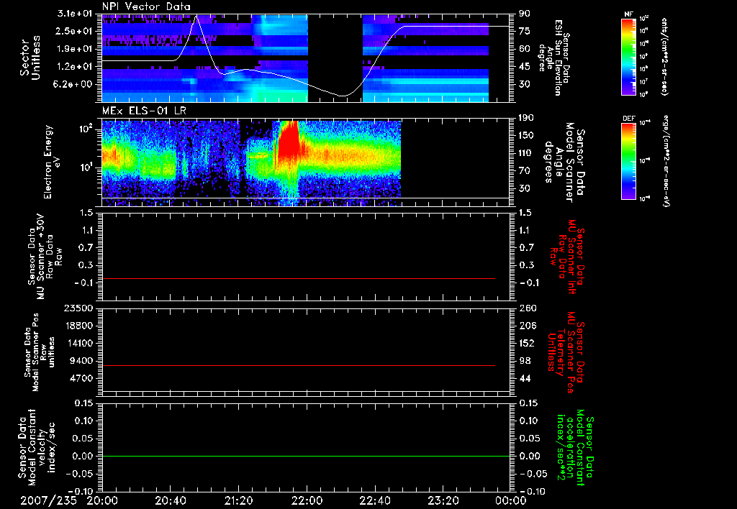The width and height of the screenshot is (737, 509).
Task: Click the 3.1e+01 sector tick value
Action: [76, 14]
